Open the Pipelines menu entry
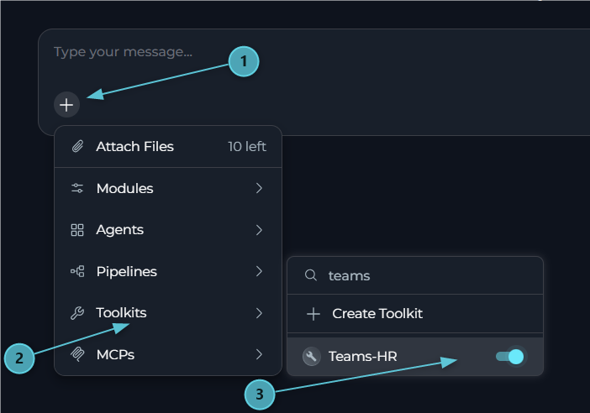Screen dimensions: 590x413 pos(168,271)
